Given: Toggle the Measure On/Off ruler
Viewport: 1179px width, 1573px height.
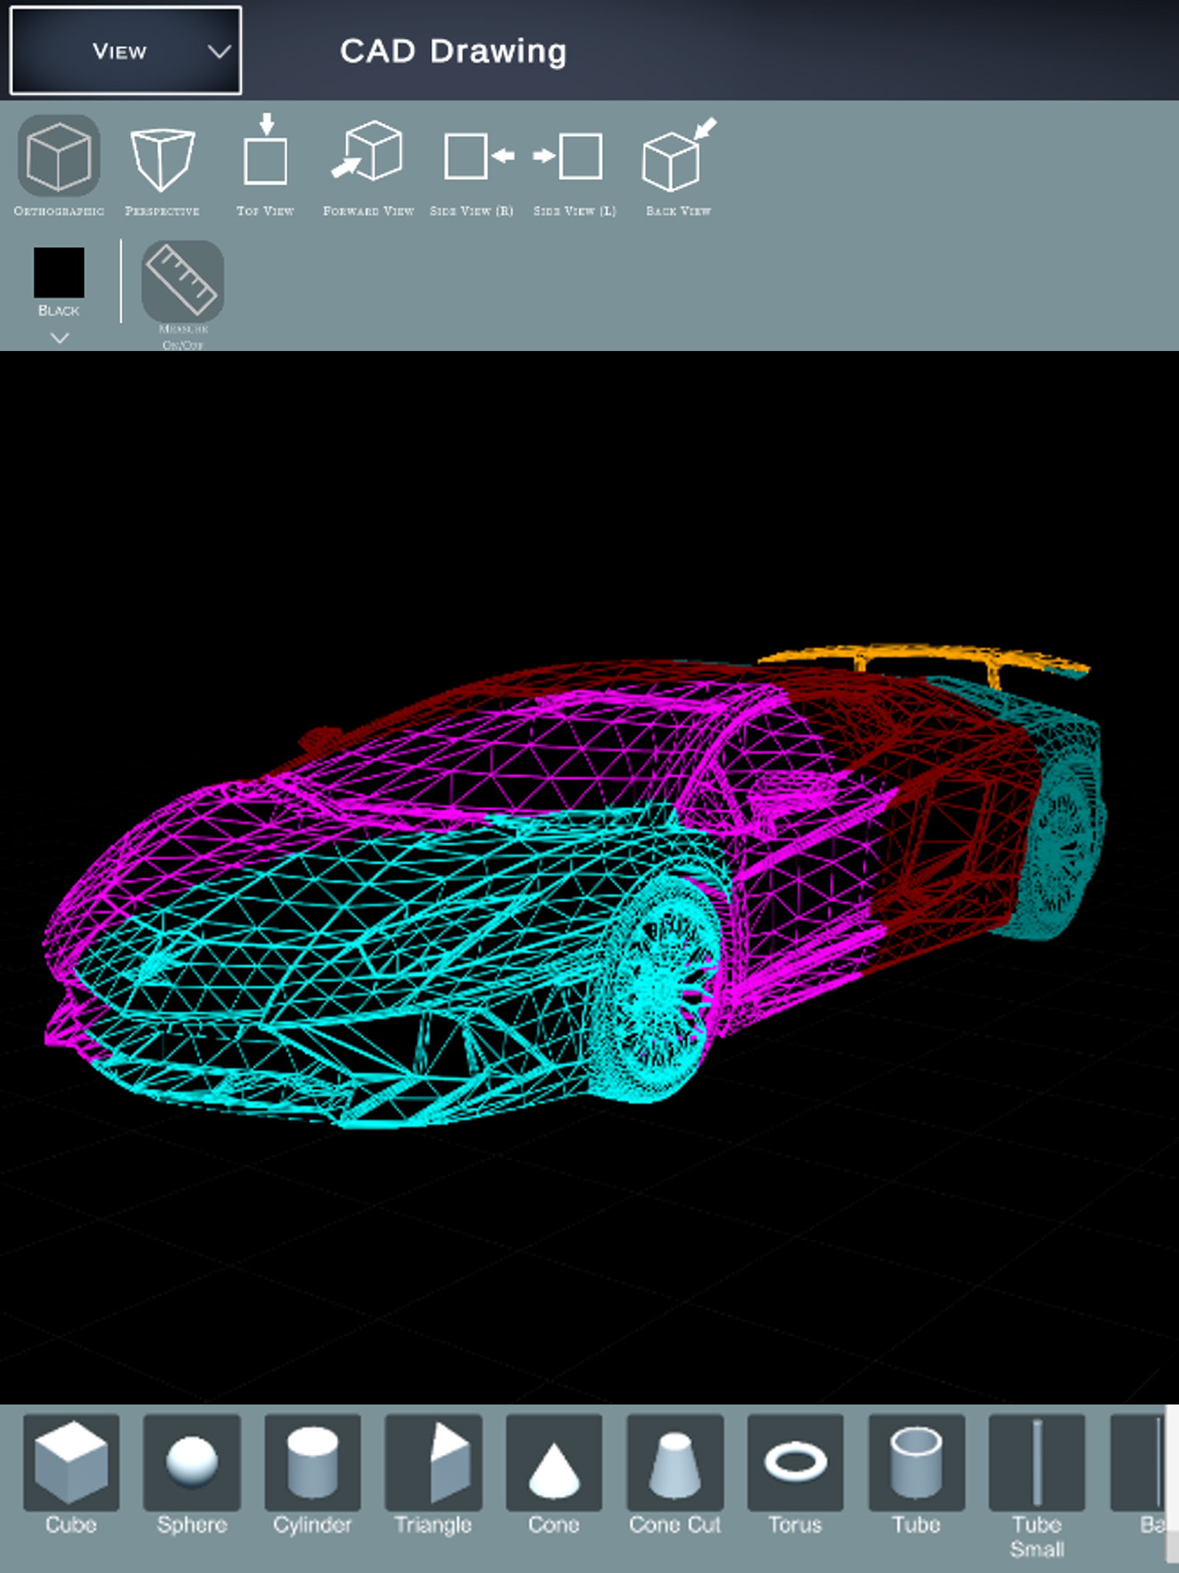Looking at the screenshot, I should (x=183, y=281).
